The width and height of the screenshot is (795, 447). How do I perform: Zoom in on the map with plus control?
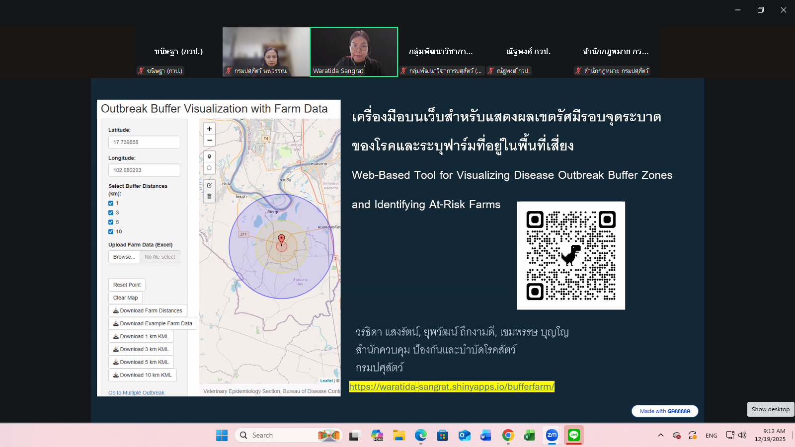point(209,128)
